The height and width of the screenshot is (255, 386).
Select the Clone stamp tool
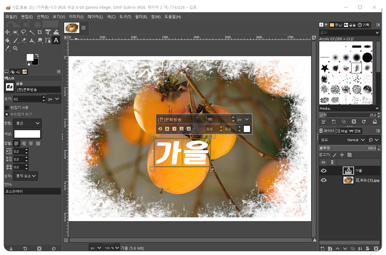tap(32, 40)
